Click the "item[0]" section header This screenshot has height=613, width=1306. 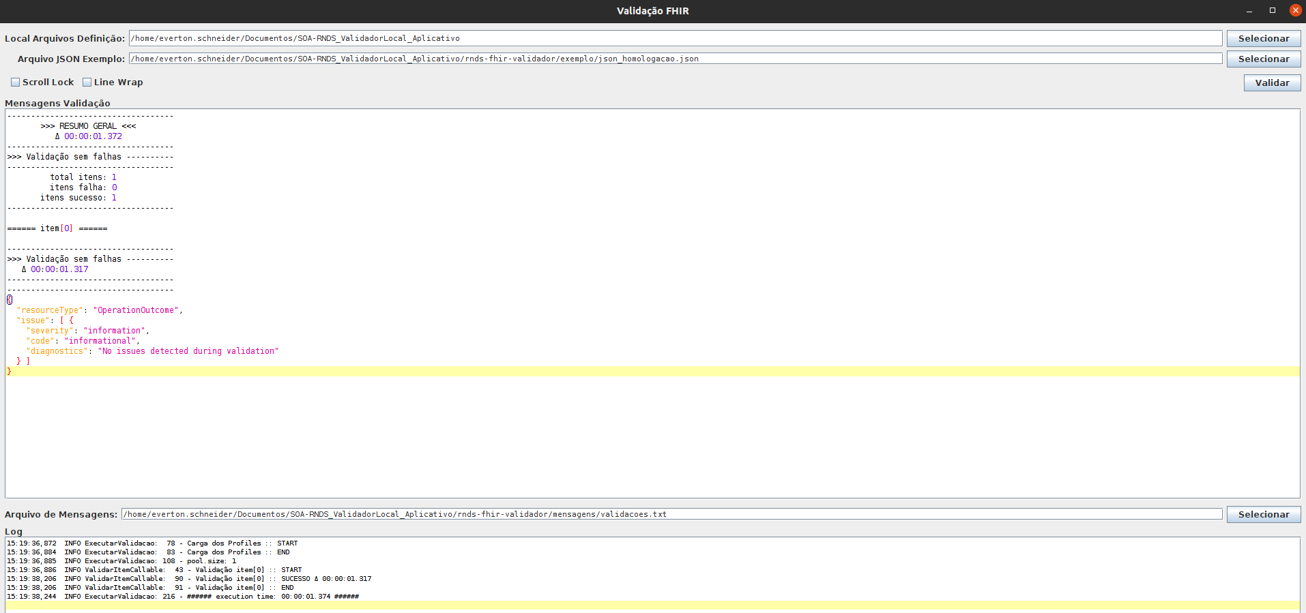[57, 228]
